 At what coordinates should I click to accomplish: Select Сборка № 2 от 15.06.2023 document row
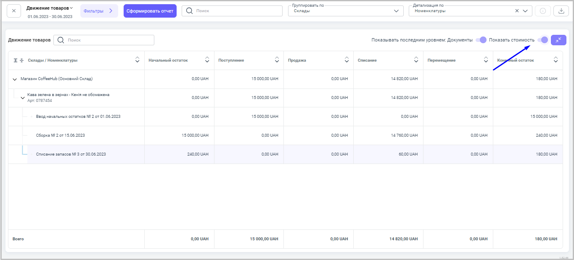coord(61,135)
